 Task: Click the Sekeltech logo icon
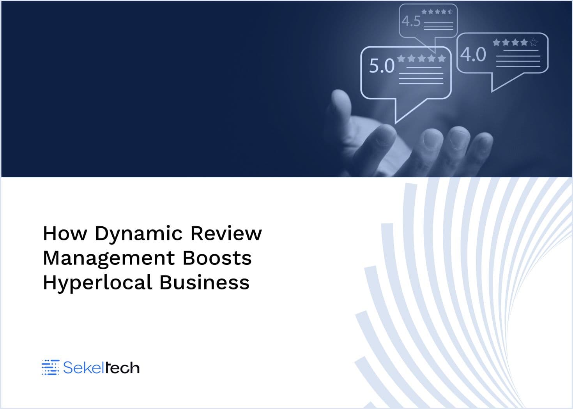click(x=50, y=368)
